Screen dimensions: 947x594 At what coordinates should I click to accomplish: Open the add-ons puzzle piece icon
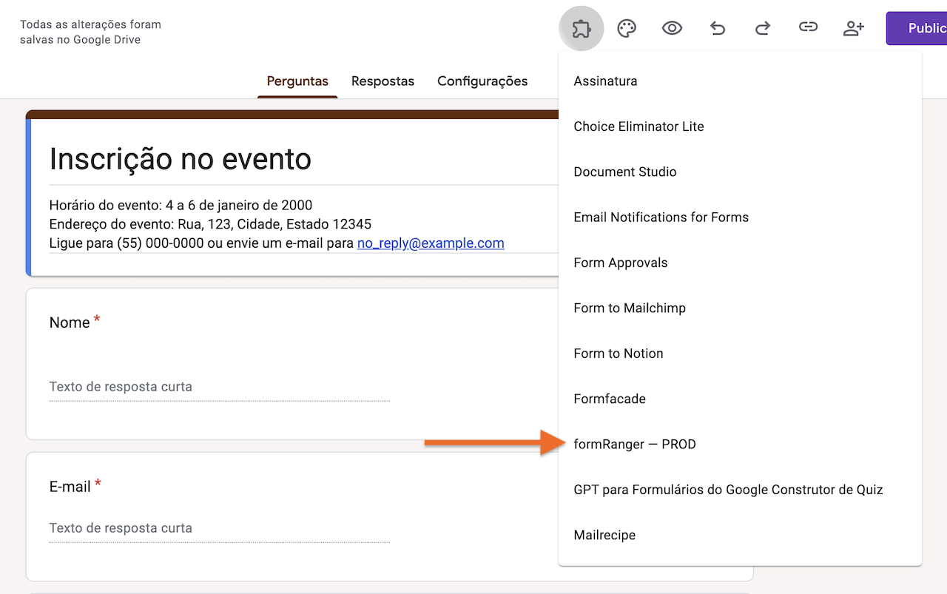coord(581,27)
